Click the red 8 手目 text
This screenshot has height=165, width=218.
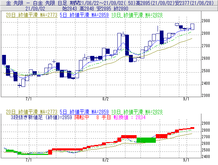point(103,117)
